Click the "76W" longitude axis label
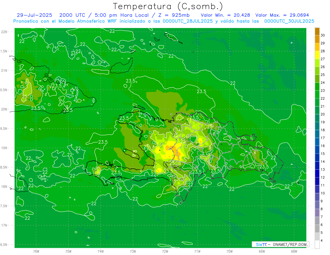The width and height of the screenshot is (330, 255). point(36,251)
